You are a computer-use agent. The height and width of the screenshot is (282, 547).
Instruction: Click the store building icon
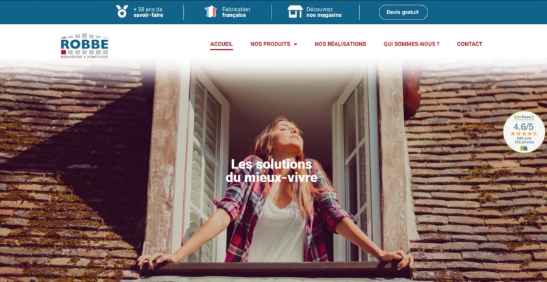295,12
